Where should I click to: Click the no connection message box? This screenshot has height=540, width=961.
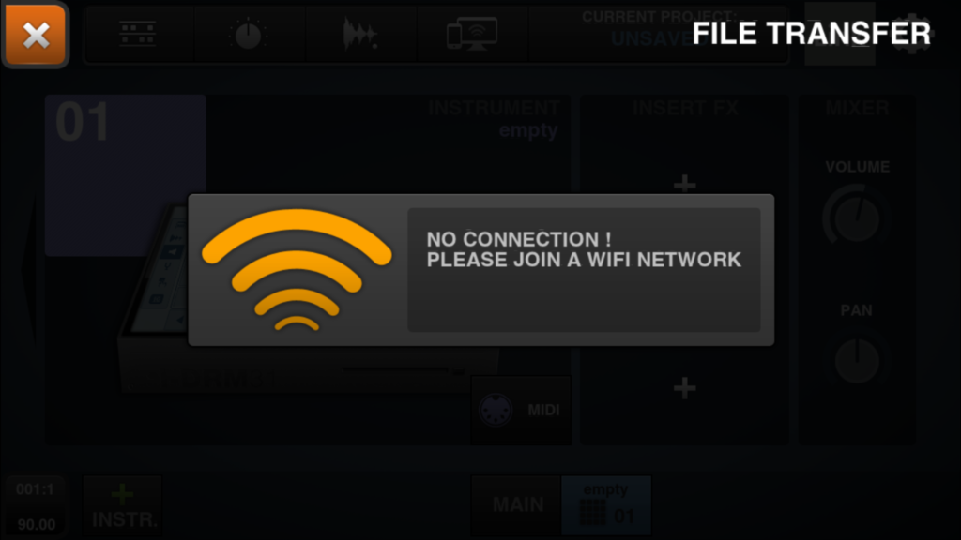pos(584,269)
